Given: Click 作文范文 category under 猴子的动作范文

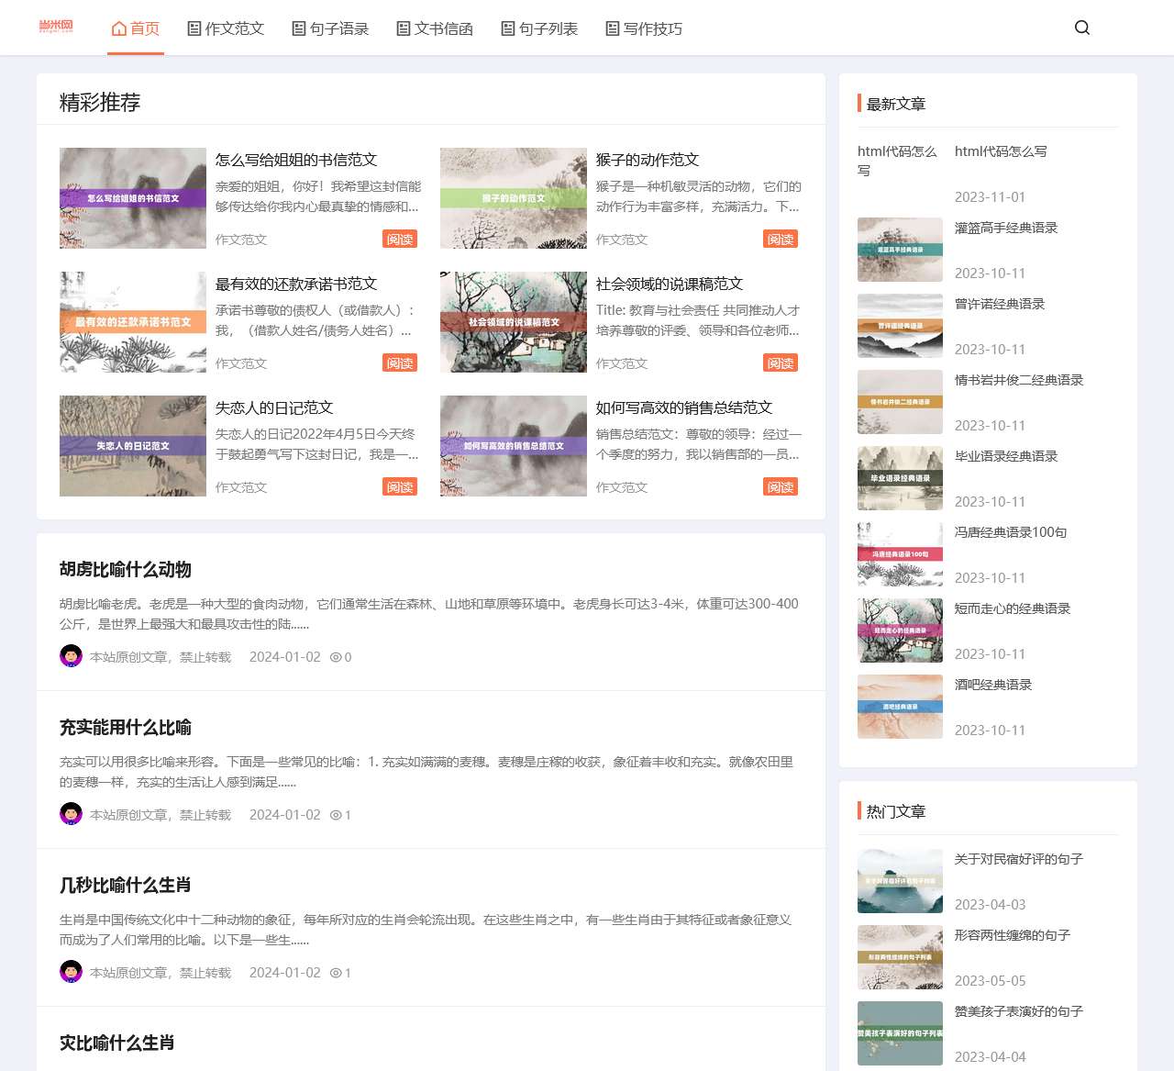Looking at the screenshot, I should 622,240.
